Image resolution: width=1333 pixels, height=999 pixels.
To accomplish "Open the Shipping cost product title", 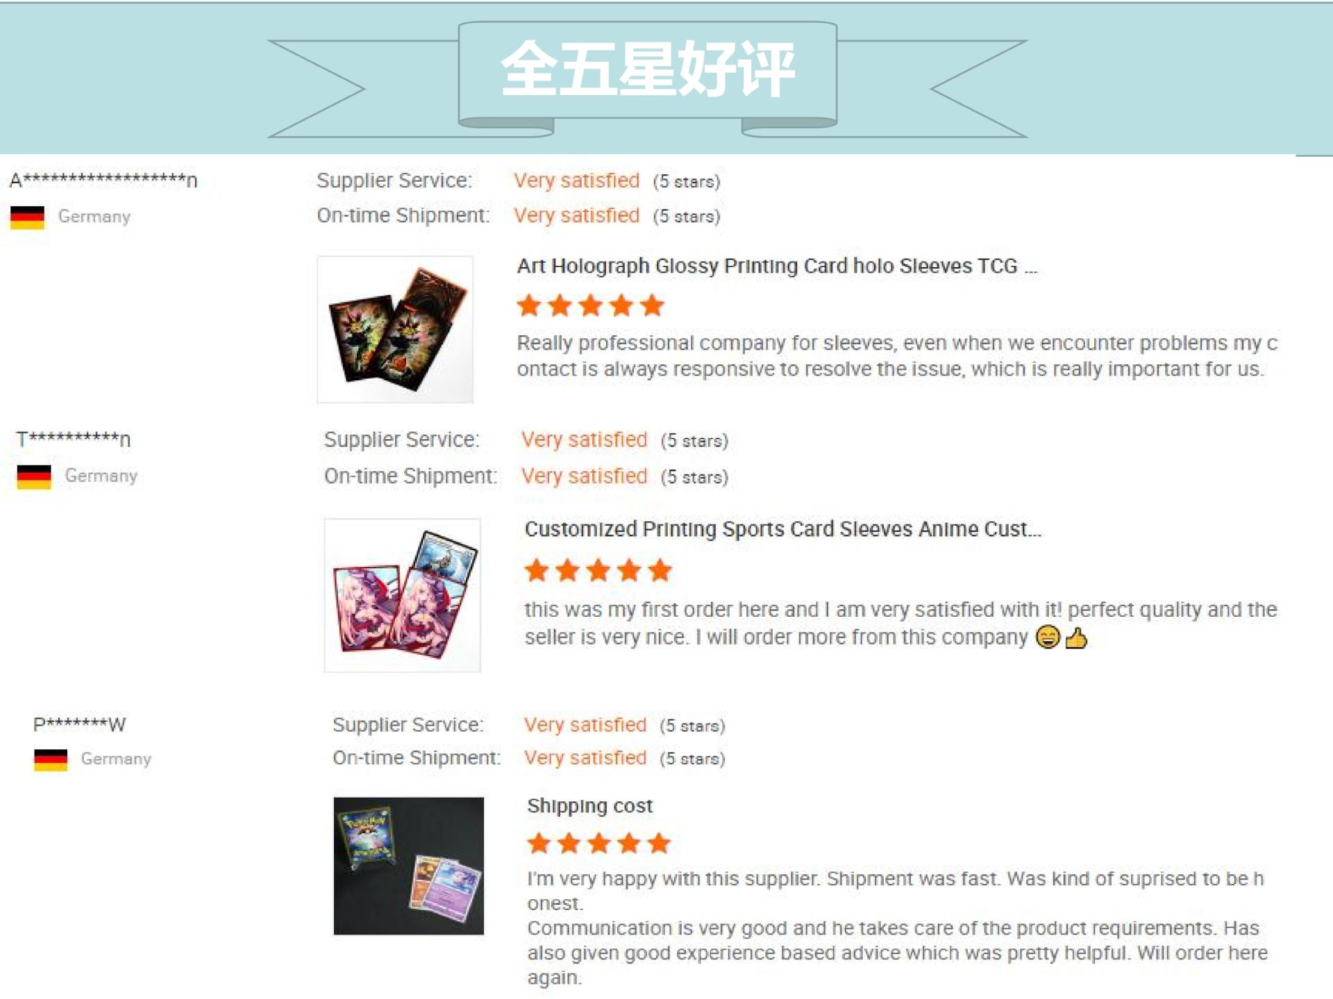I will [590, 806].
